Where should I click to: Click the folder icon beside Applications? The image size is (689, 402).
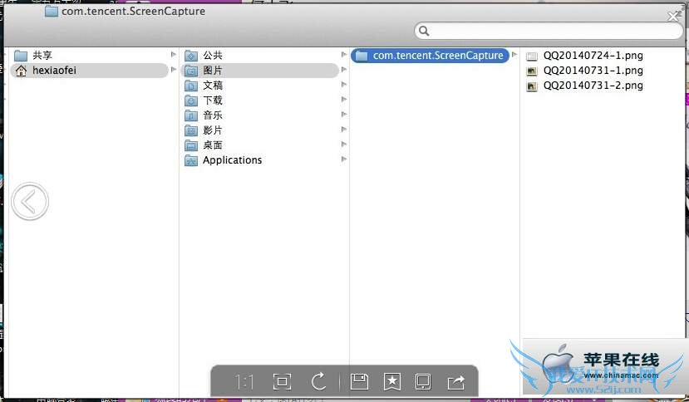tap(191, 160)
